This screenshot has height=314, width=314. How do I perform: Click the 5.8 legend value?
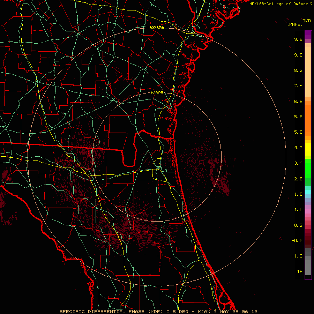(x=298, y=117)
